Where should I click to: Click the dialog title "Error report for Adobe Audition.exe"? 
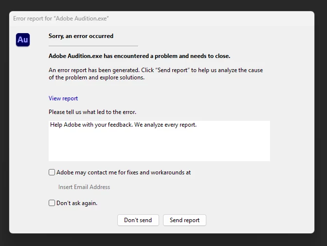point(61,19)
